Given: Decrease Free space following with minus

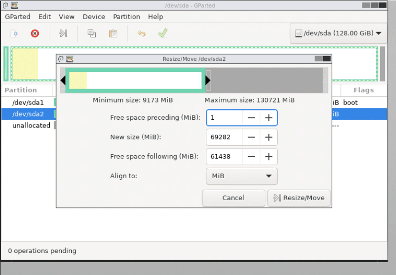Looking at the screenshot, I should (x=251, y=157).
